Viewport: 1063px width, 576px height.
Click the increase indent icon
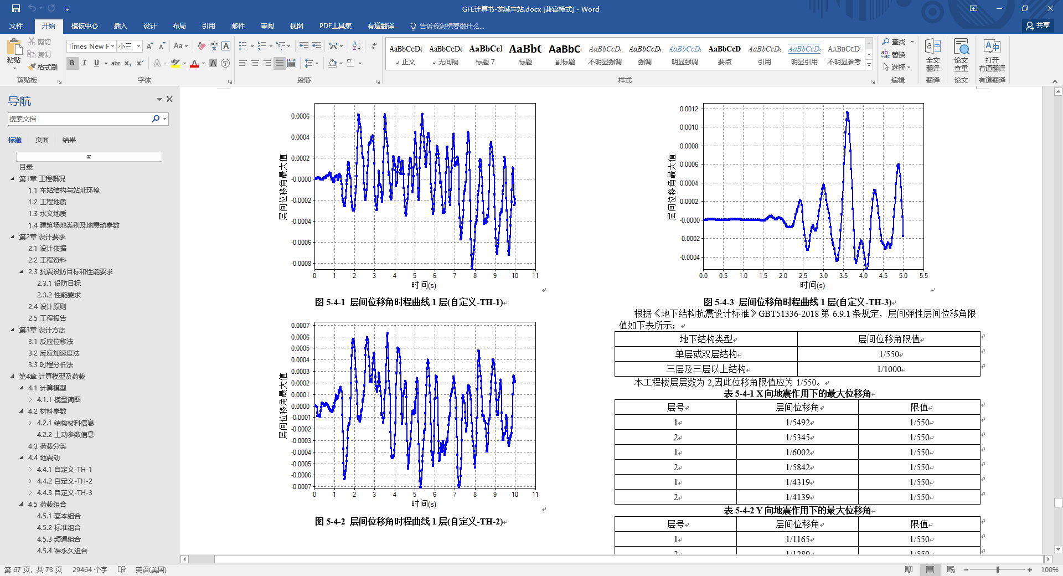pyautogui.click(x=316, y=46)
